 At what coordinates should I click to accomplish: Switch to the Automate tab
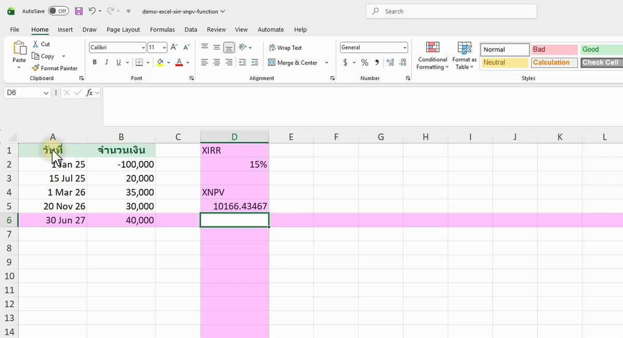(270, 30)
